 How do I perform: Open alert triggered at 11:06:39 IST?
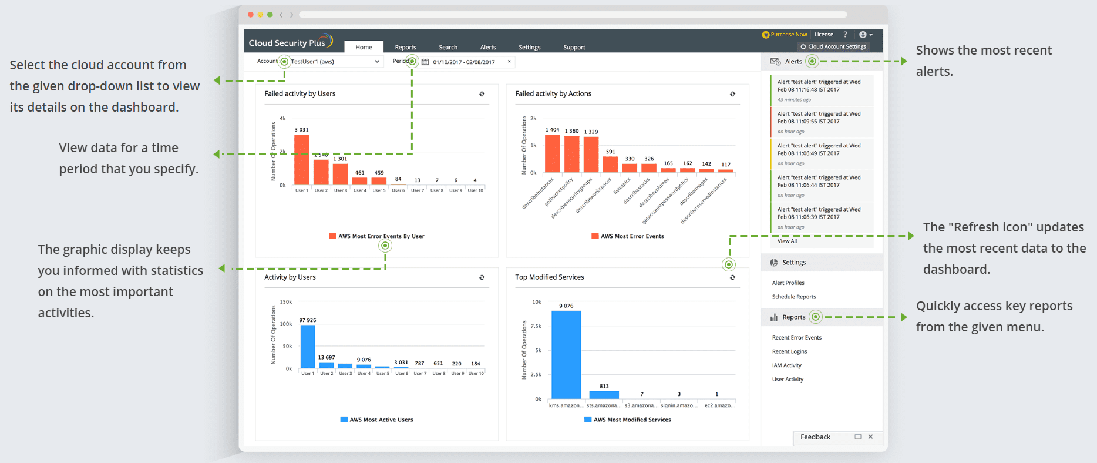tap(822, 217)
